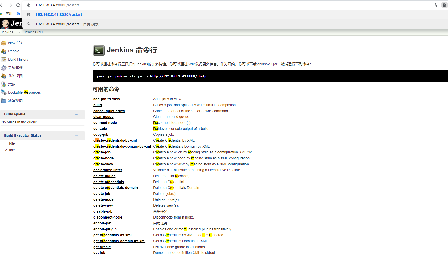Image resolution: width=448 pixels, height=254 pixels.
Task: Collapse the Build Queue panel
Action: (76, 114)
